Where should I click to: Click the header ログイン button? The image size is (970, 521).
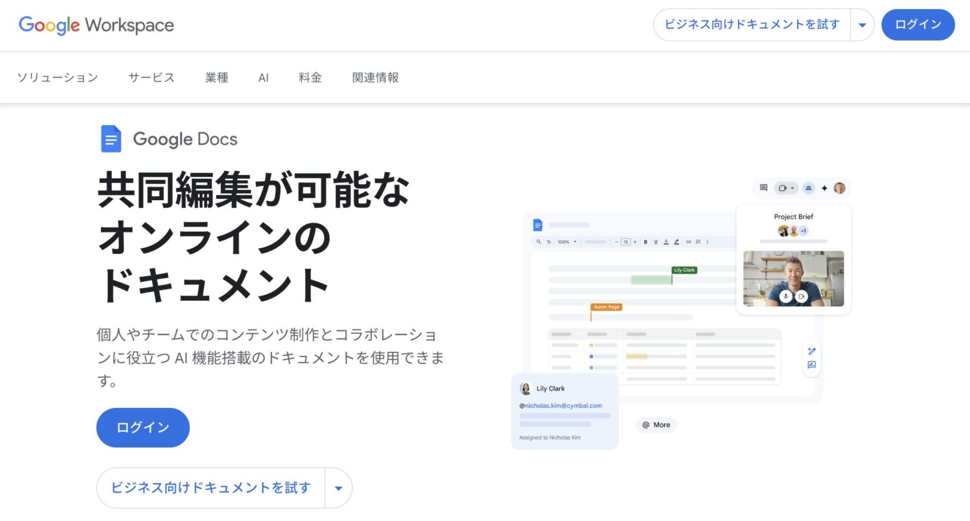(x=918, y=25)
